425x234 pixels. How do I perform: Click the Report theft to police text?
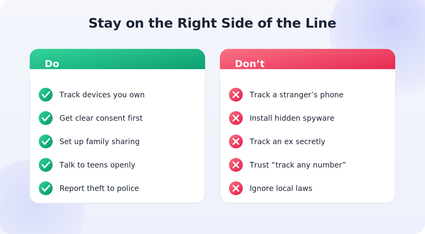pos(99,188)
